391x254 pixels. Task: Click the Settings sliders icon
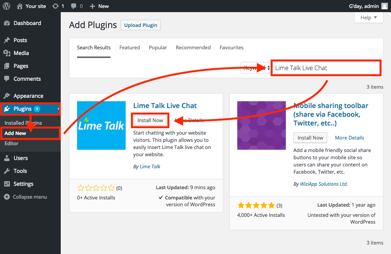point(7,184)
